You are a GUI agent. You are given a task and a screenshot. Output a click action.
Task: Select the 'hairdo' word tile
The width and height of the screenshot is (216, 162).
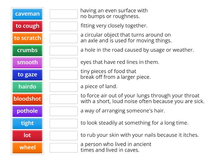coord(27,87)
